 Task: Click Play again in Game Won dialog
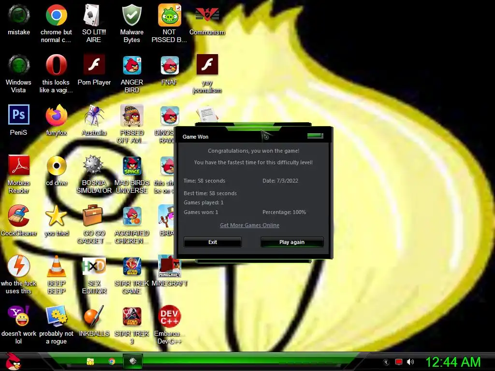pyautogui.click(x=291, y=242)
